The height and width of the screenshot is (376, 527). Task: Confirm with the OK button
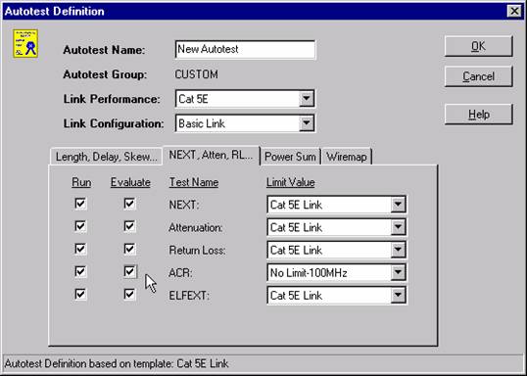479,46
